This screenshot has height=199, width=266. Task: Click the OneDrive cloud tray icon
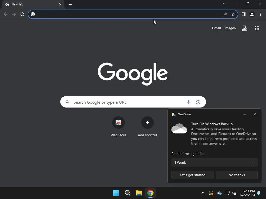[219, 193]
